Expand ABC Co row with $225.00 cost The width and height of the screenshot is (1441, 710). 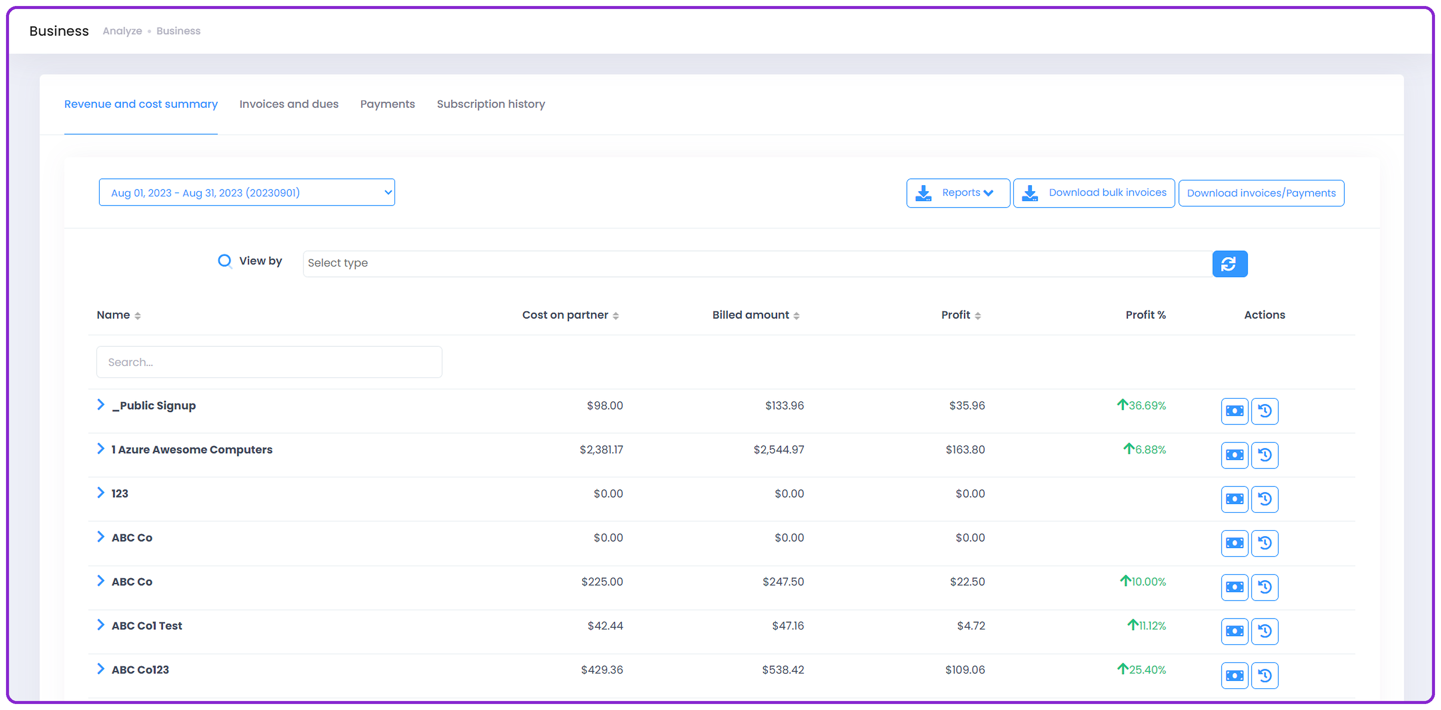pyautogui.click(x=101, y=581)
